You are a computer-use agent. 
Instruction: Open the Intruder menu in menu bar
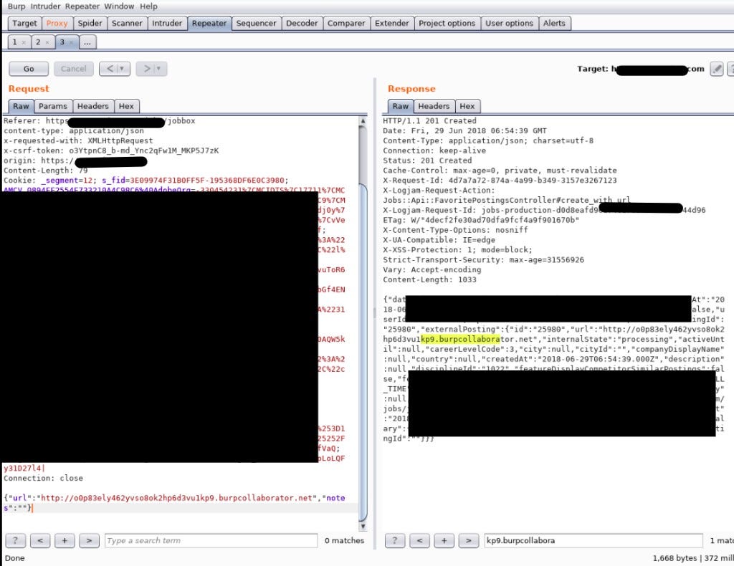(45, 6)
